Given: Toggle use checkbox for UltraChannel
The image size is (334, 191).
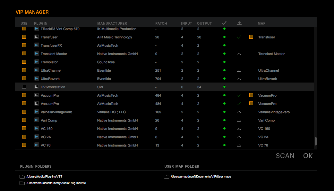Looking at the screenshot, I should tap(24, 70).
